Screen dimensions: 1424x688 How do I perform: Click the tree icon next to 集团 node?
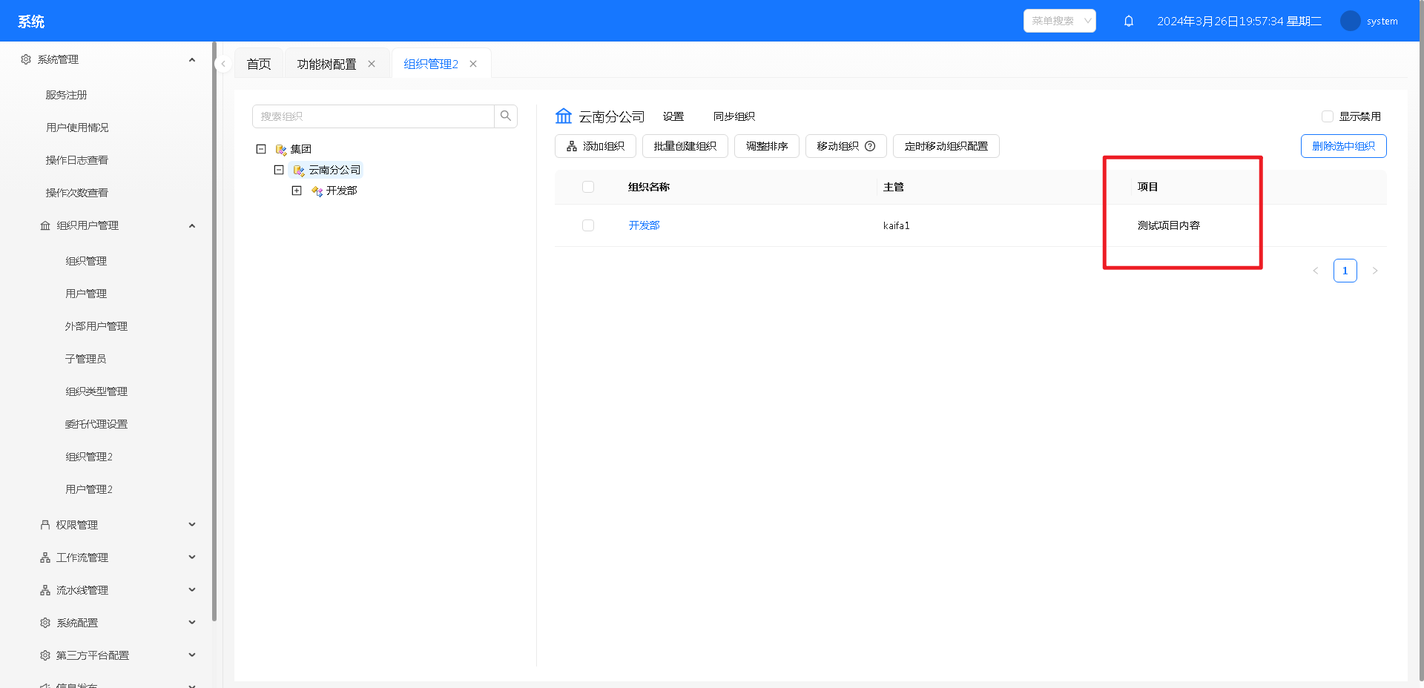coord(280,149)
